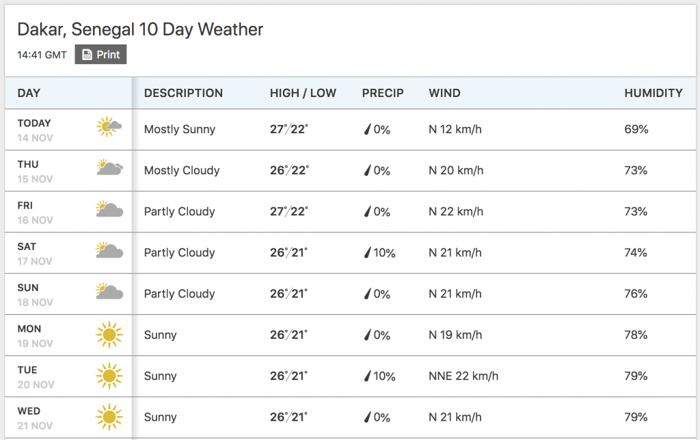Click the Print button

click(x=100, y=55)
